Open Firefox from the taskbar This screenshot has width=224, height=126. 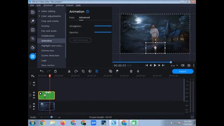pos(63,123)
